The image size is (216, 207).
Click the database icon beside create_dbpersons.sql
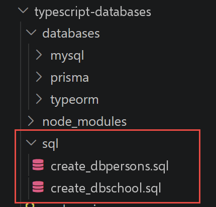coord(38,165)
